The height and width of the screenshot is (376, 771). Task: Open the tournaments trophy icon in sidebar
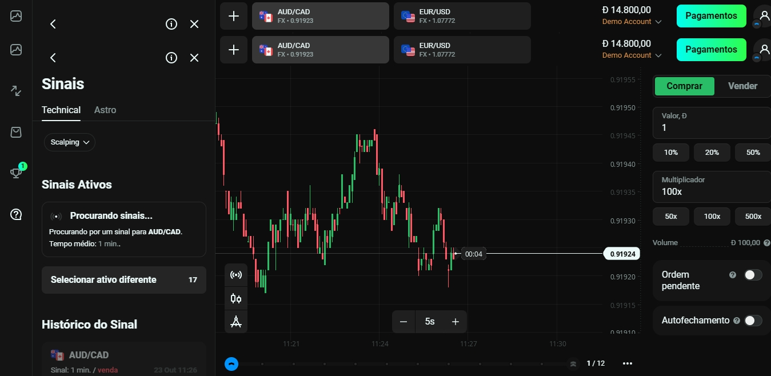point(15,172)
